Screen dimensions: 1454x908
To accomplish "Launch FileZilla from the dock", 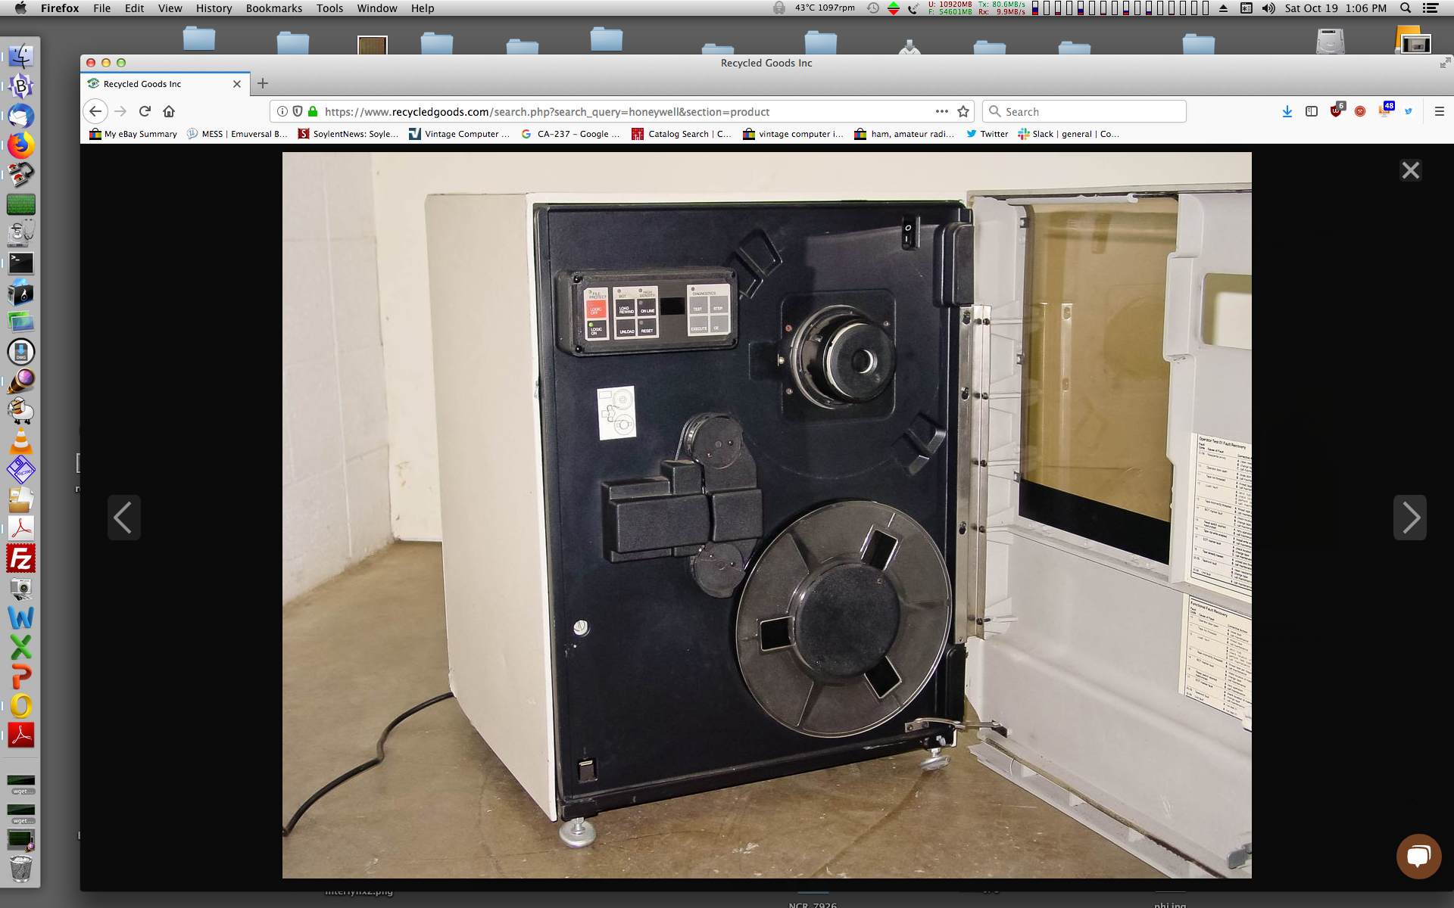I will tap(21, 559).
